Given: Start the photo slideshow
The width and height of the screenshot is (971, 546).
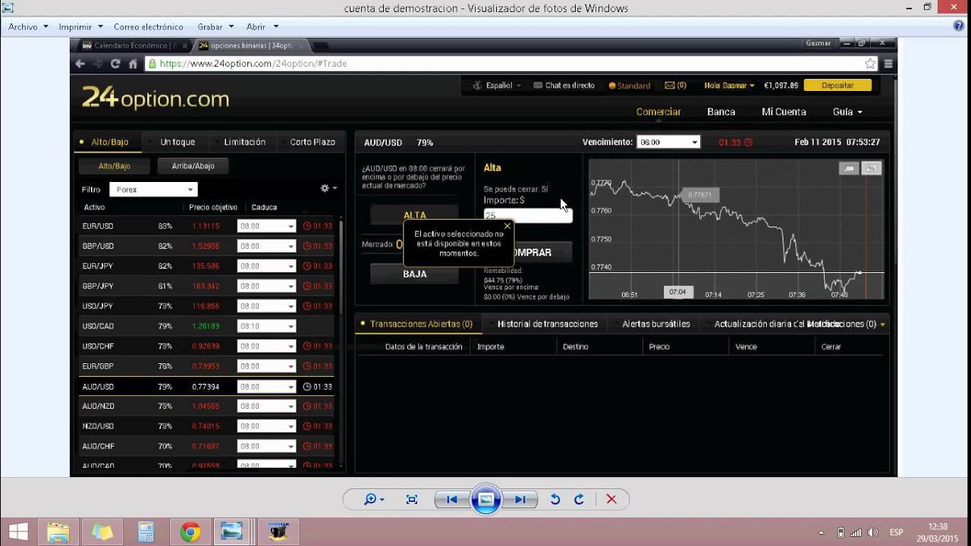Looking at the screenshot, I should point(486,499).
